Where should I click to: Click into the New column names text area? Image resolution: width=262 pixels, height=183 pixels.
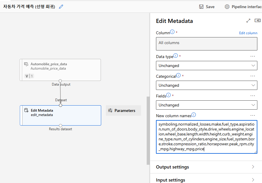(x=207, y=137)
